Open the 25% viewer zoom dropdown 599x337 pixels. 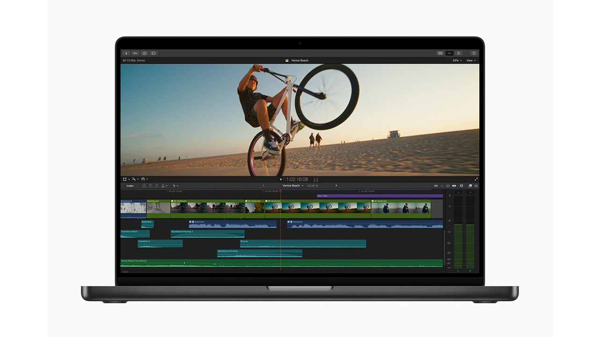pyautogui.click(x=457, y=60)
